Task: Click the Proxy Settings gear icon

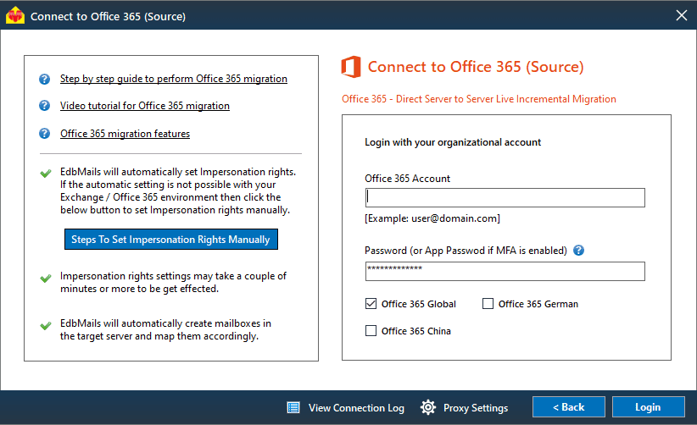Action: click(428, 407)
